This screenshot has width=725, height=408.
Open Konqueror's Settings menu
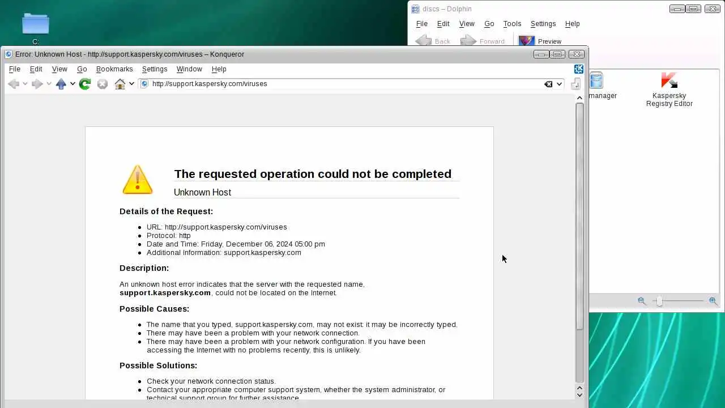coord(155,69)
